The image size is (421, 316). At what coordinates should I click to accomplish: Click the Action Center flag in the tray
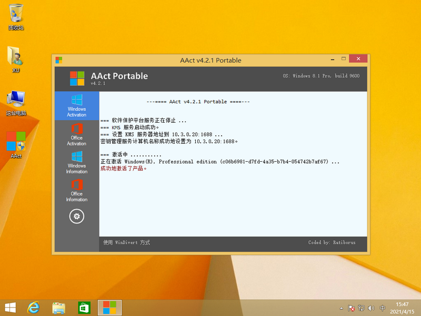coord(352,308)
